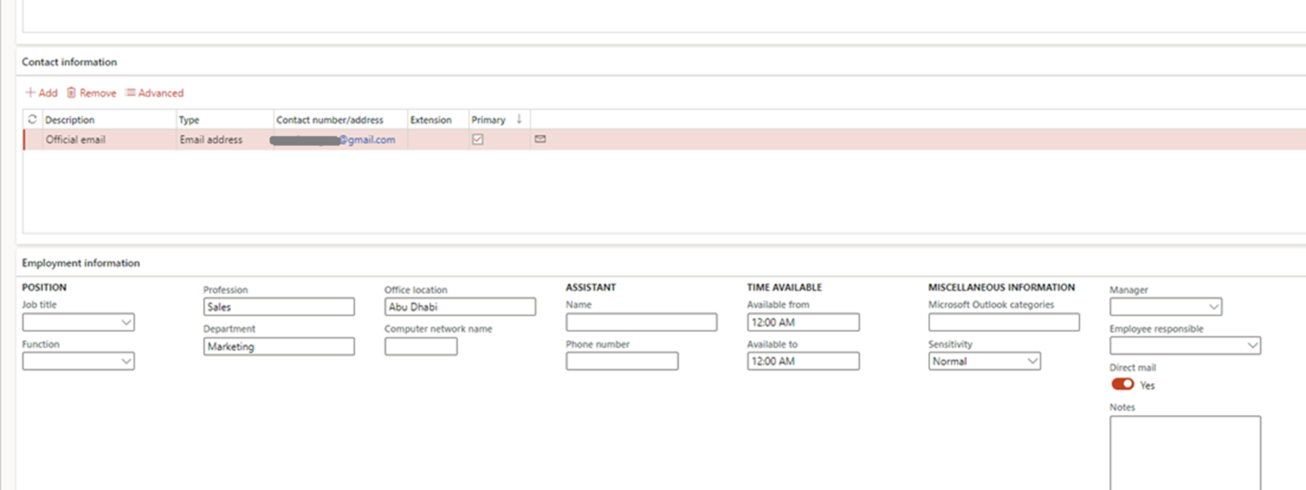Screen dimensions: 1306x490
Task: Collapse the Contact information section header
Action: (70, 62)
